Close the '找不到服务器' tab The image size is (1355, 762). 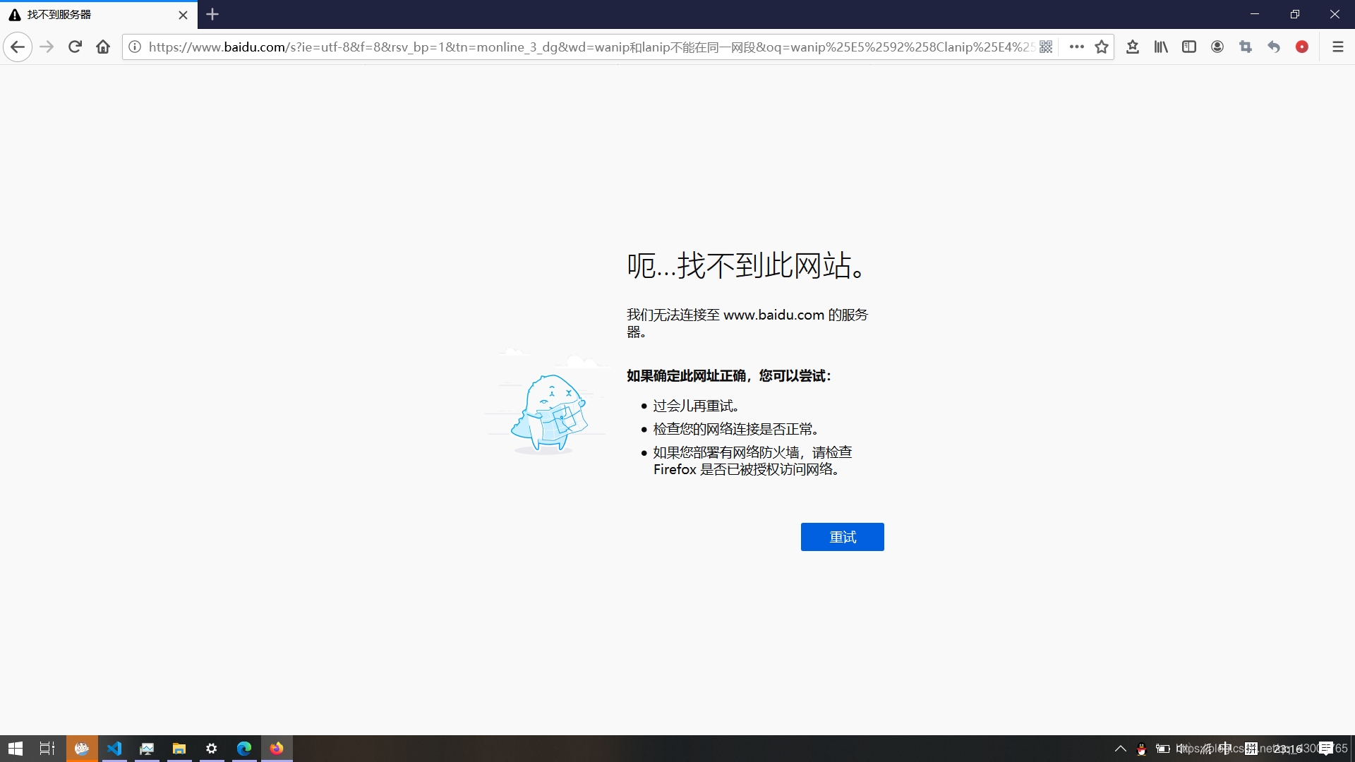pyautogui.click(x=183, y=15)
